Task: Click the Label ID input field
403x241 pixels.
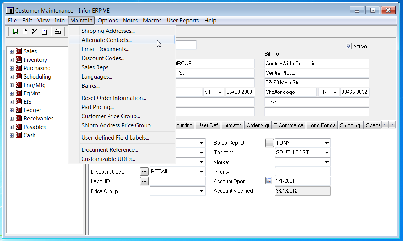Action: pos(177,182)
